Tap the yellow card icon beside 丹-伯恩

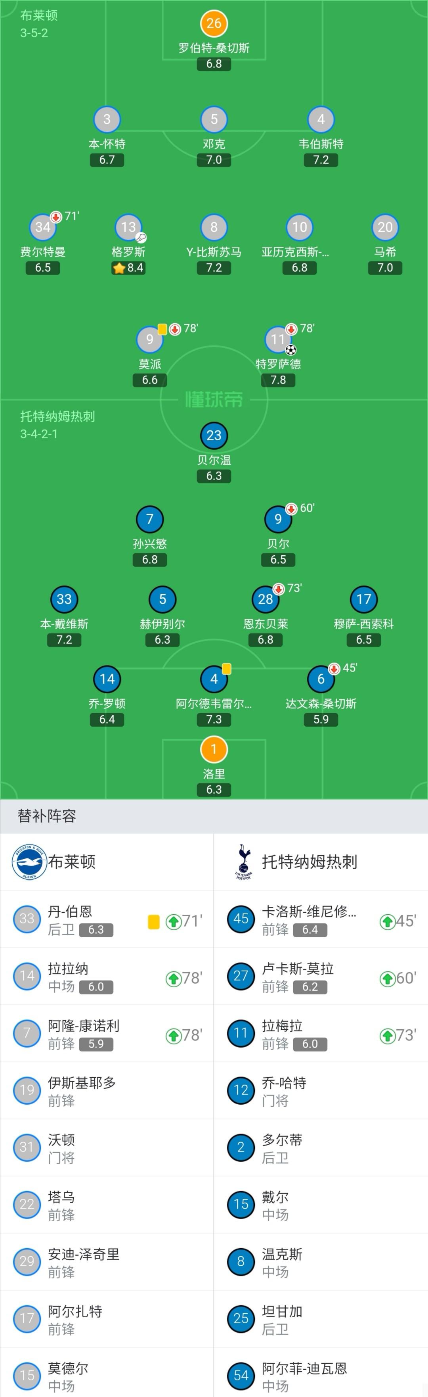pyautogui.click(x=154, y=921)
